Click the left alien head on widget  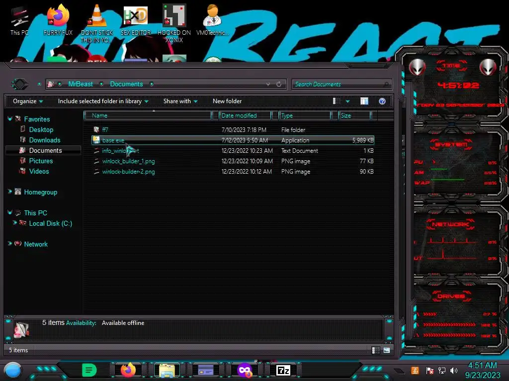tap(417, 67)
